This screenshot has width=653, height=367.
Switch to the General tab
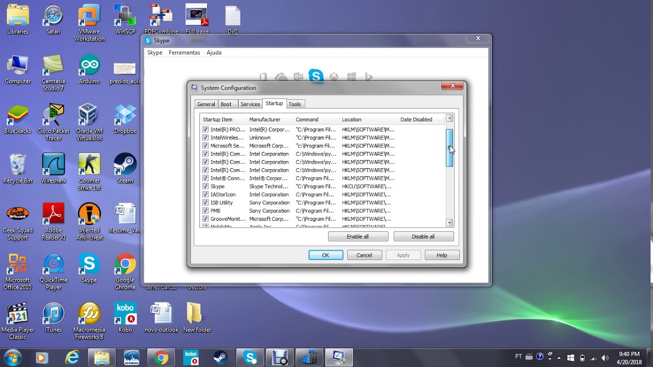pos(206,104)
